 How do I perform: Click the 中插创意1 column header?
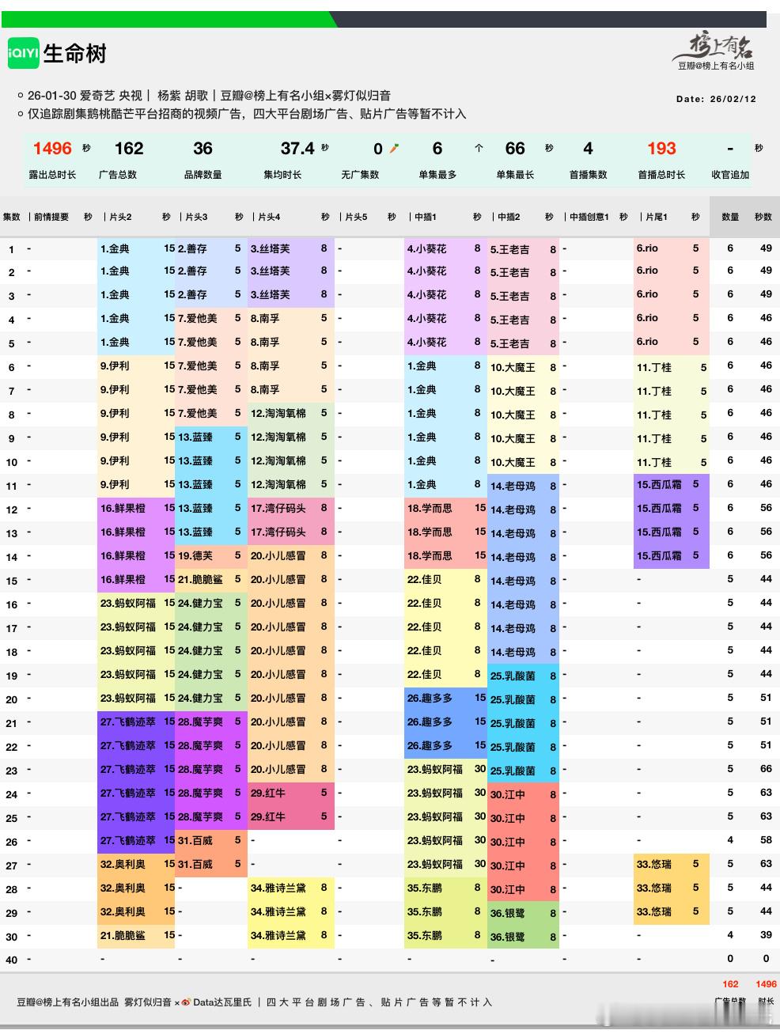(589, 217)
